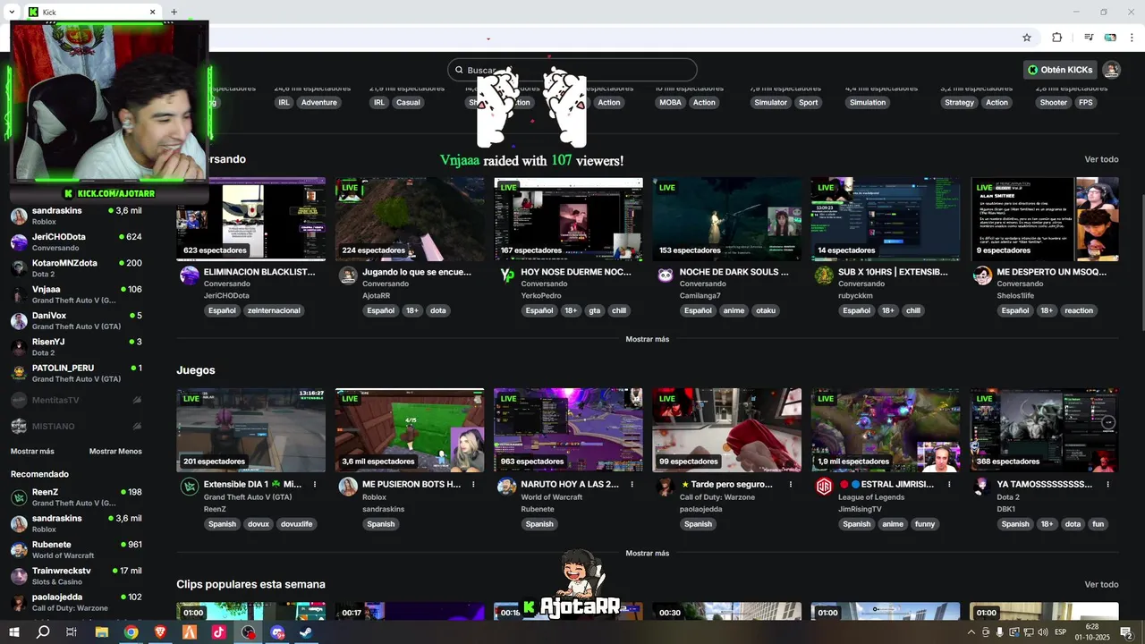Viewport: 1145px width, 644px height.
Task: Click the rubyckkm avatar on SUB X 10HRS card
Action: (824, 275)
